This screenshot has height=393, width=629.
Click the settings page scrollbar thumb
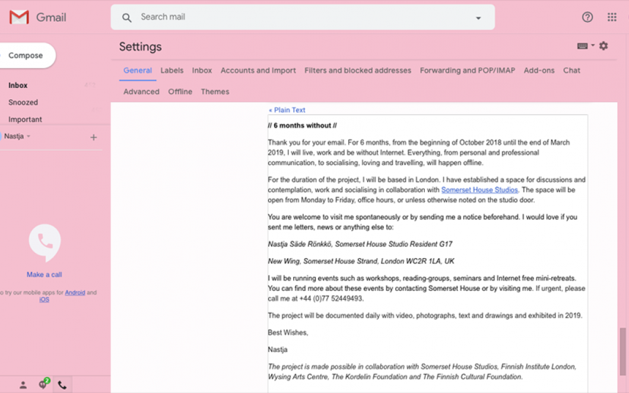[x=622, y=351]
